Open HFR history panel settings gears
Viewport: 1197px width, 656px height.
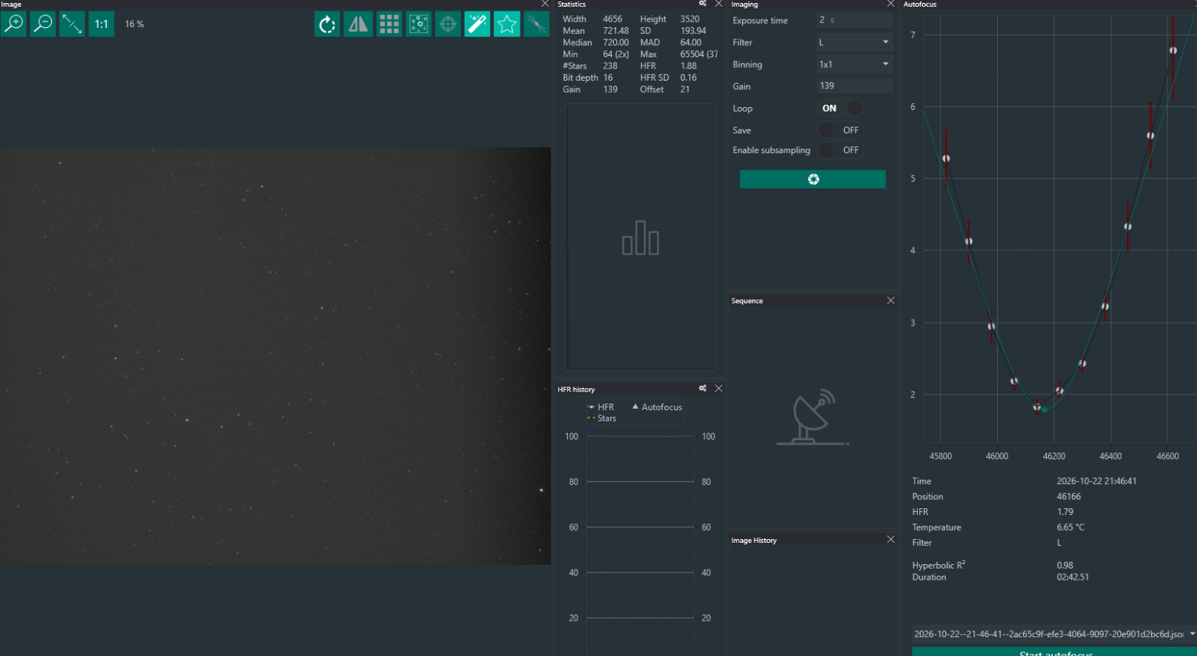(x=703, y=388)
